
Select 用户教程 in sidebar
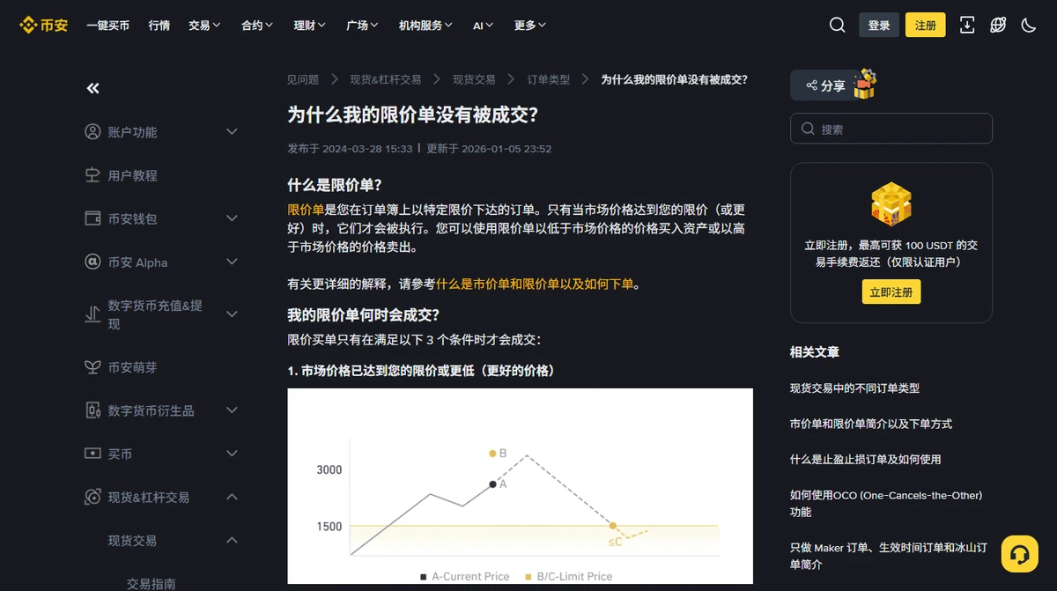pyautogui.click(x=132, y=175)
